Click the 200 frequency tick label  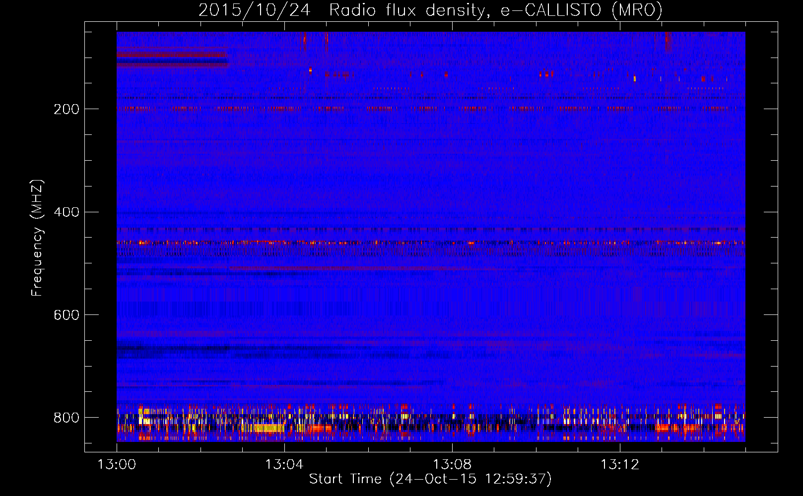pos(67,109)
